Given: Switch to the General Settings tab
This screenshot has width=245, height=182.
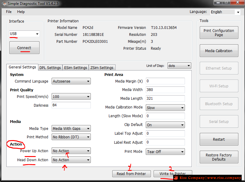Looking at the screenshot, I should 22,67.
